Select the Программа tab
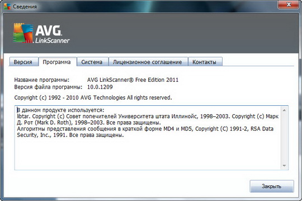Image resolution: width=302 pixels, height=201 pixels. tap(57, 62)
